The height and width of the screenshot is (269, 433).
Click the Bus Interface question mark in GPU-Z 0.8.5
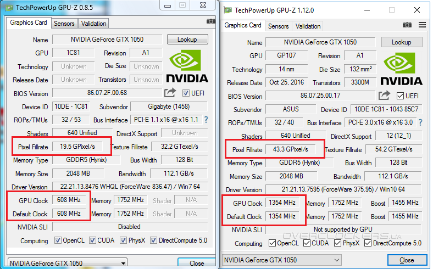click(206, 120)
